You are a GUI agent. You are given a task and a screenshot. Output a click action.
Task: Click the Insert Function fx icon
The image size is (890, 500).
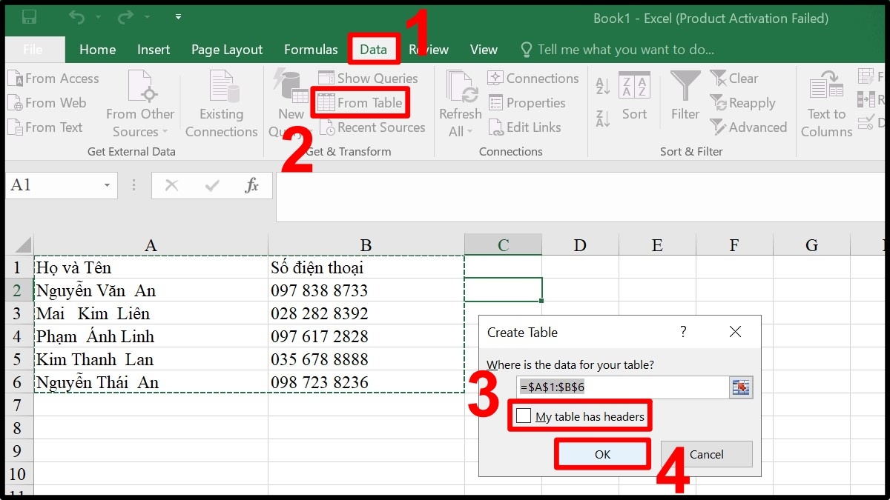(252, 185)
